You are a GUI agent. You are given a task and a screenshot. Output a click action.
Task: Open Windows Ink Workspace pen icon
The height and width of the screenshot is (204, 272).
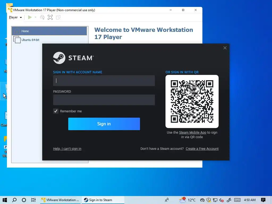pos(229,200)
